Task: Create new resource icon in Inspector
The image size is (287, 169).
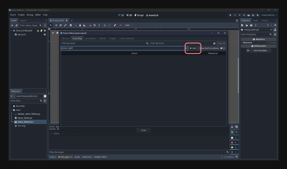Action: tap(242, 25)
